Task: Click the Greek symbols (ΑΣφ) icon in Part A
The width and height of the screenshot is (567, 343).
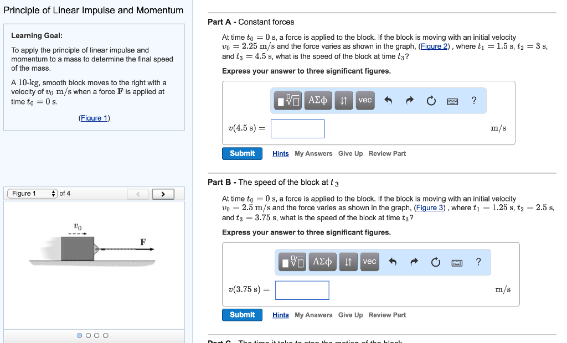Action: [317, 100]
